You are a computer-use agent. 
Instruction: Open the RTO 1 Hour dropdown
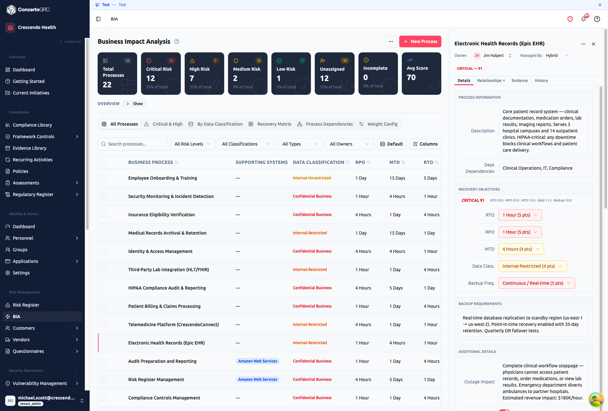(x=520, y=215)
